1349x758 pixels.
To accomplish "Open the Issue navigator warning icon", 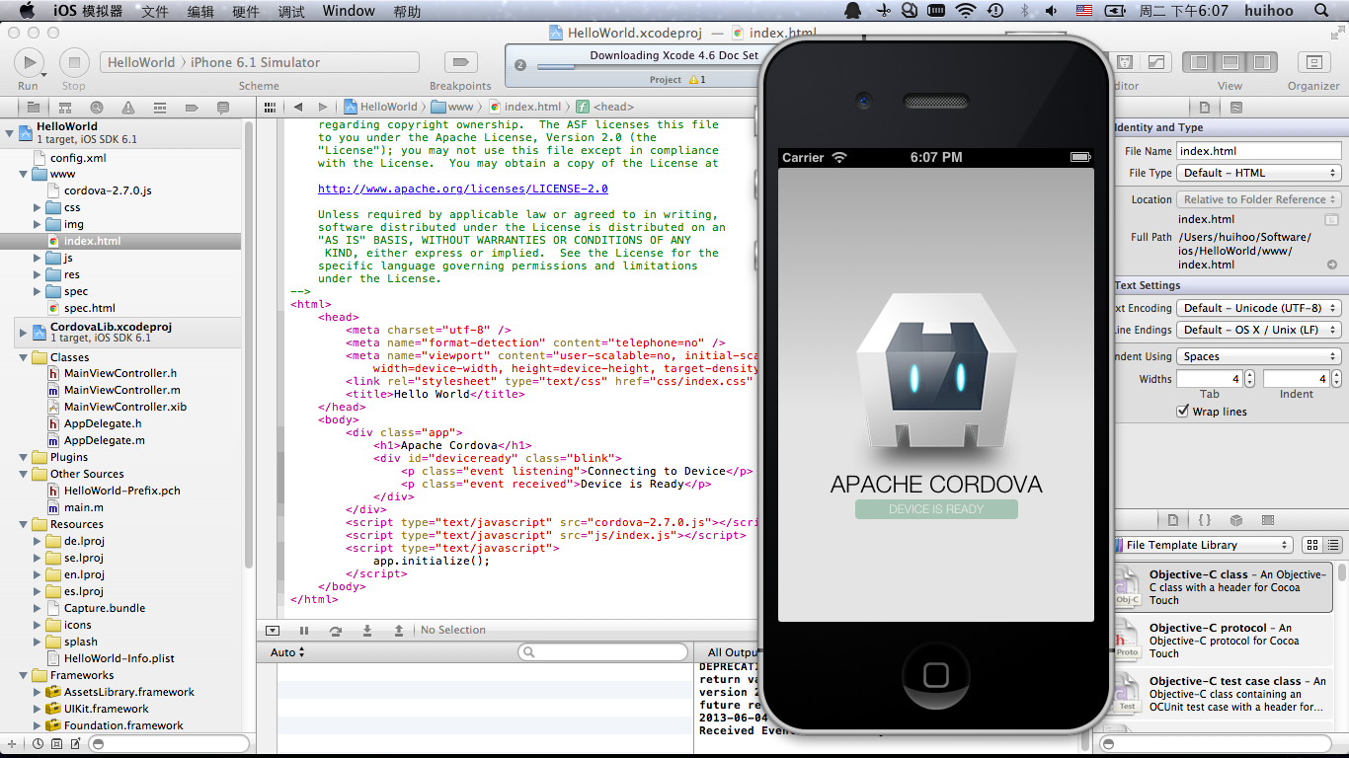I will click(128, 108).
